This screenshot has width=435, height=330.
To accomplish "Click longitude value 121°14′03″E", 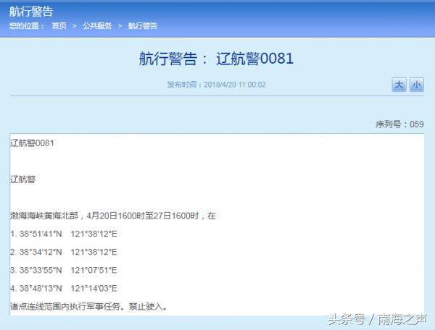I will (94, 289).
